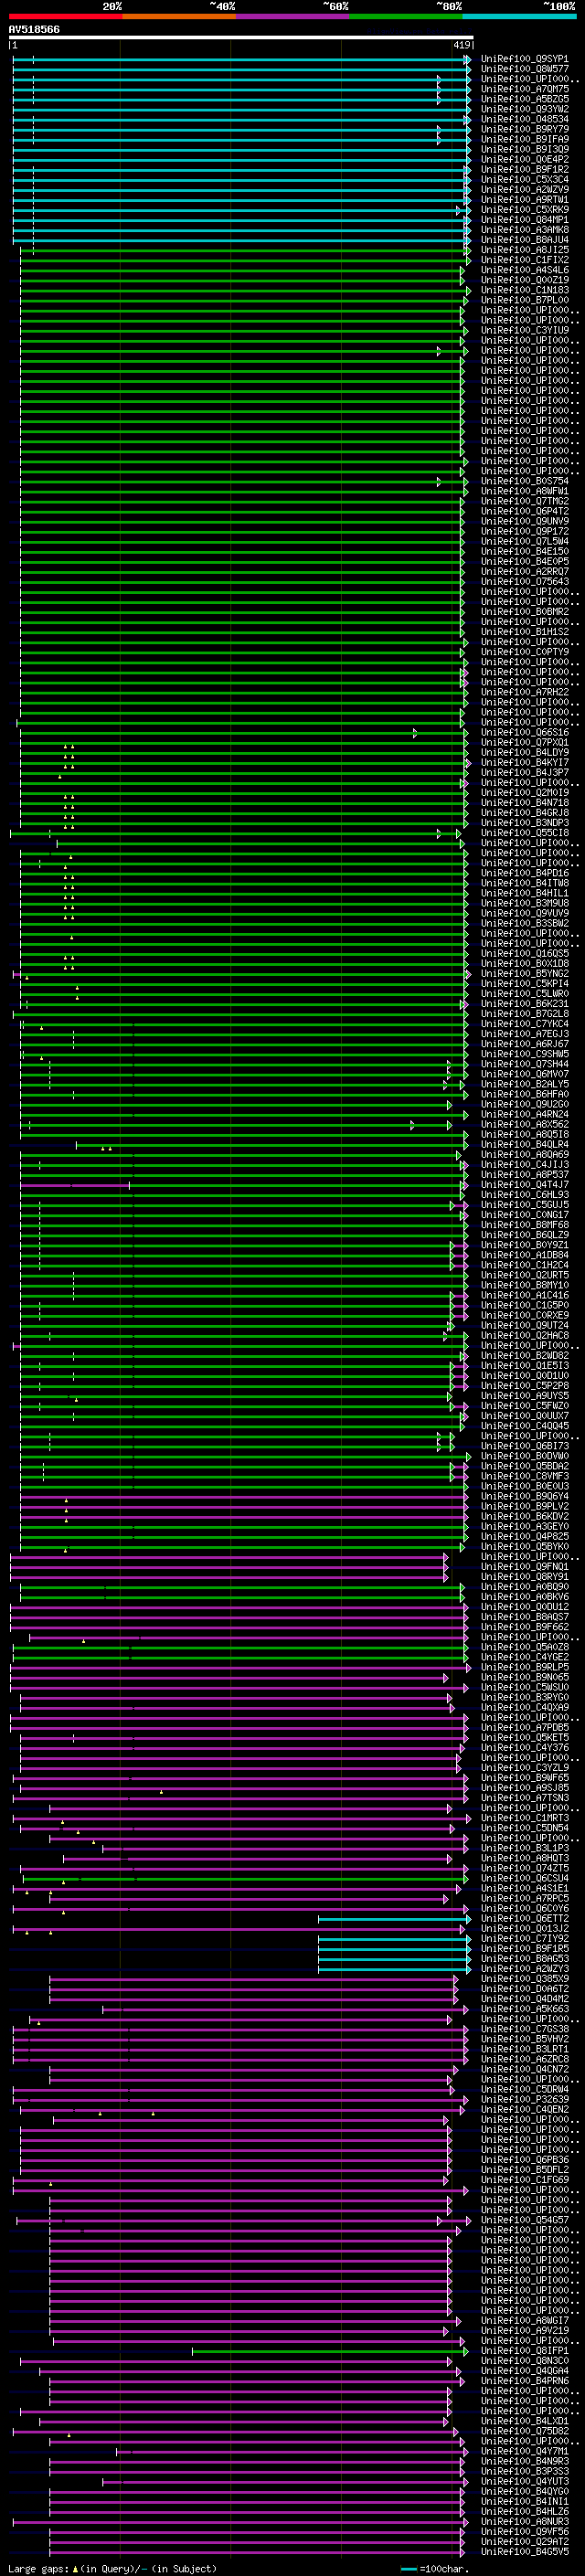Choose hit UniRef100_A2WZY3
The width and height of the screenshot is (585, 2576).
(524, 1969)
